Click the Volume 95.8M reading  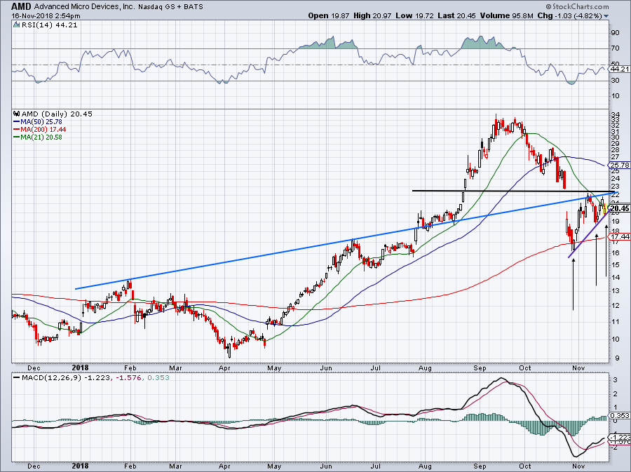coord(506,15)
